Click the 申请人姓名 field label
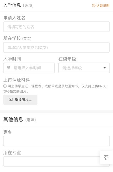Screen dimensions: 113x172 14,18
